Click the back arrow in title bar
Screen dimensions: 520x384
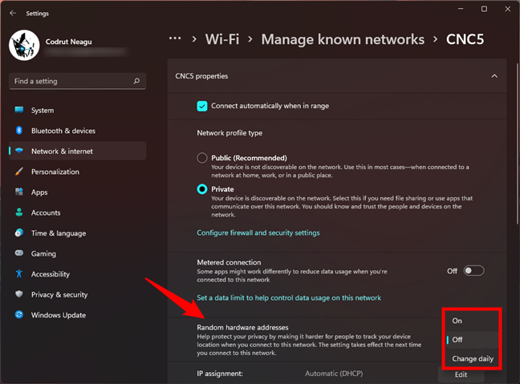(x=12, y=14)
